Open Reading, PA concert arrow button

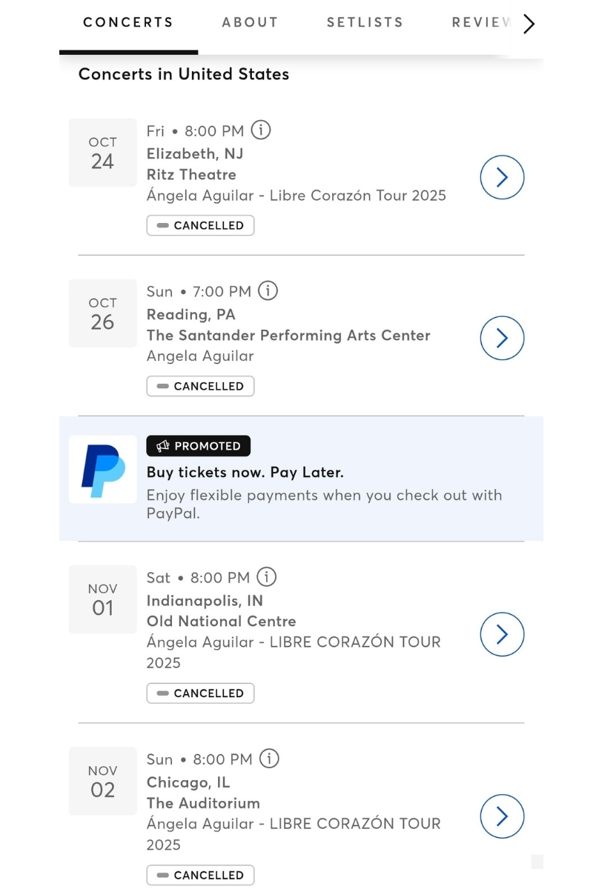(x=502, y=339)
